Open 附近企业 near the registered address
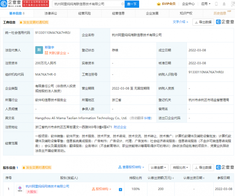Image resolution: width=235 pixels, height=196 pixels. [x=120, y=127]
